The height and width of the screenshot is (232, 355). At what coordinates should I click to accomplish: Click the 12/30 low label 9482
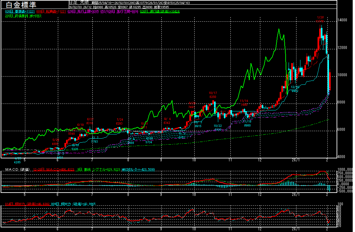point(295,91)
